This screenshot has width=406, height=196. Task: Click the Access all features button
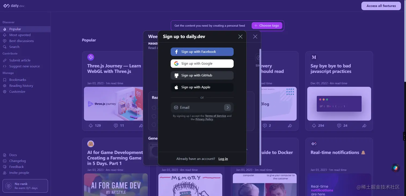(x=381, y=6)
